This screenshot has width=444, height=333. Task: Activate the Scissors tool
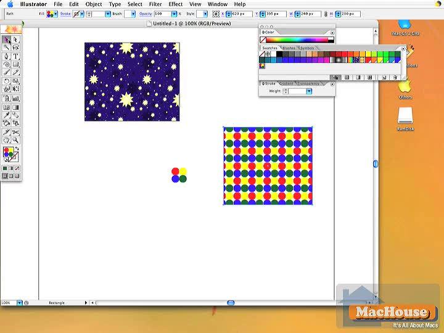tap(15, 132)
